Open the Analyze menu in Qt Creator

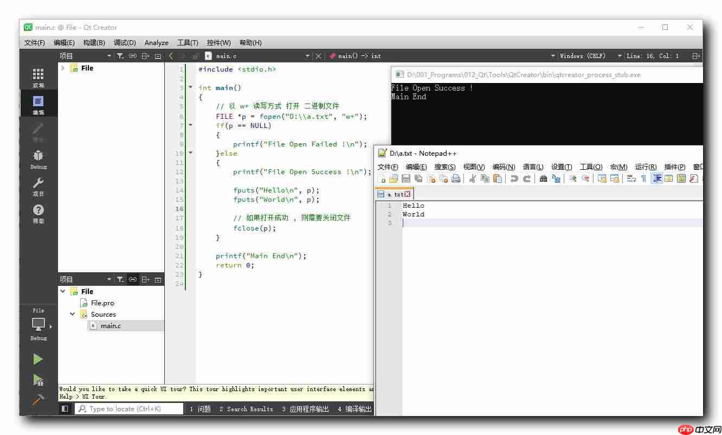(x=156, y=42)
